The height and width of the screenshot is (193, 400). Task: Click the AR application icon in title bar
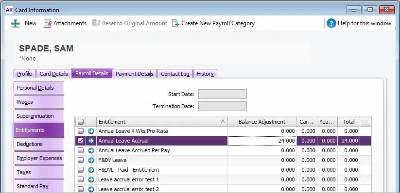pos(9,10)
